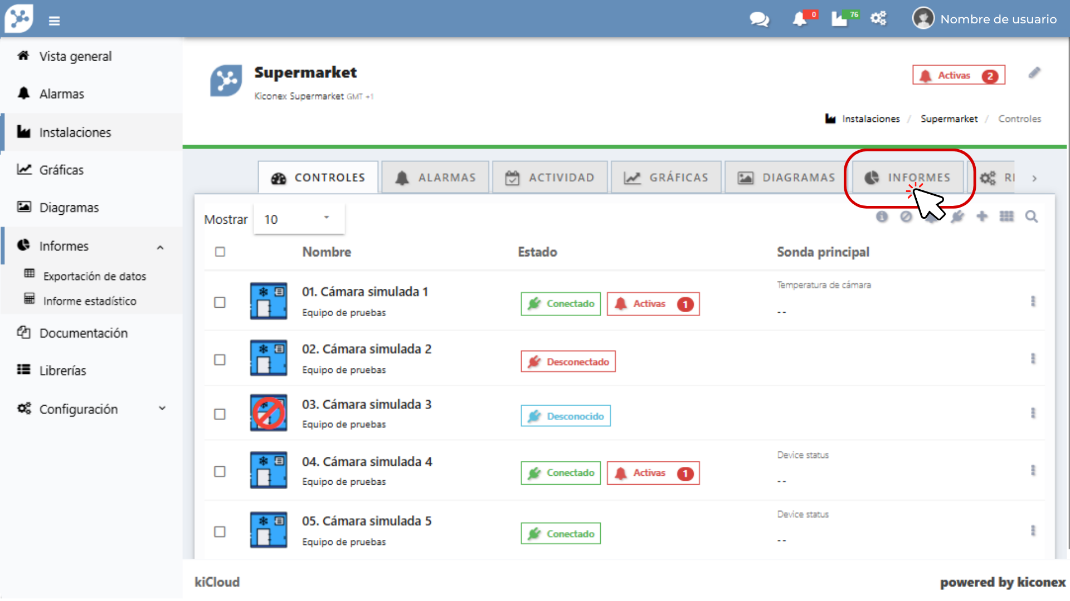Open notifications bell in top bar
This screenshot has height=601, width=1070.
point(800,19)
